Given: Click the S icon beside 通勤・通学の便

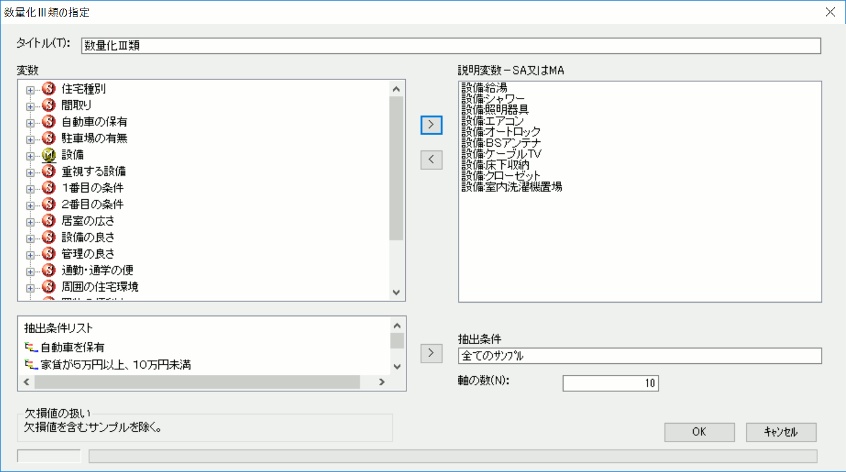Looking at the screenshot, I should (48, 270).
